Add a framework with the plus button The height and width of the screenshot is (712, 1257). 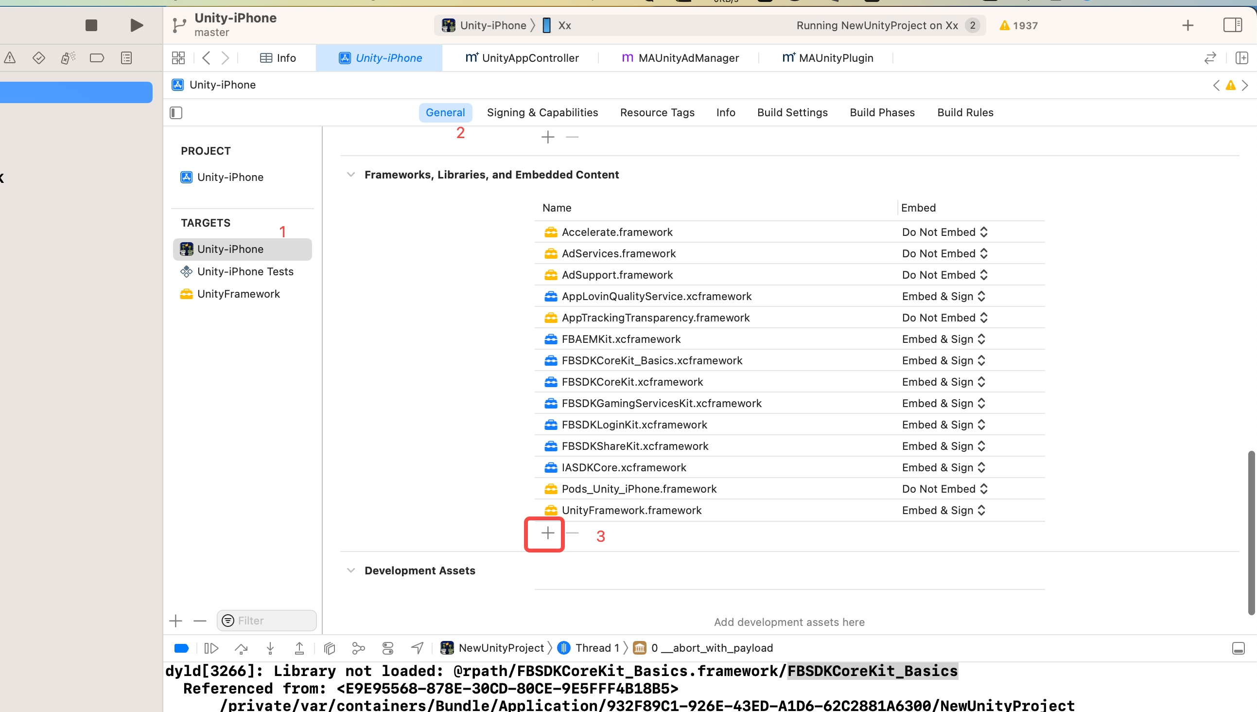547,533
